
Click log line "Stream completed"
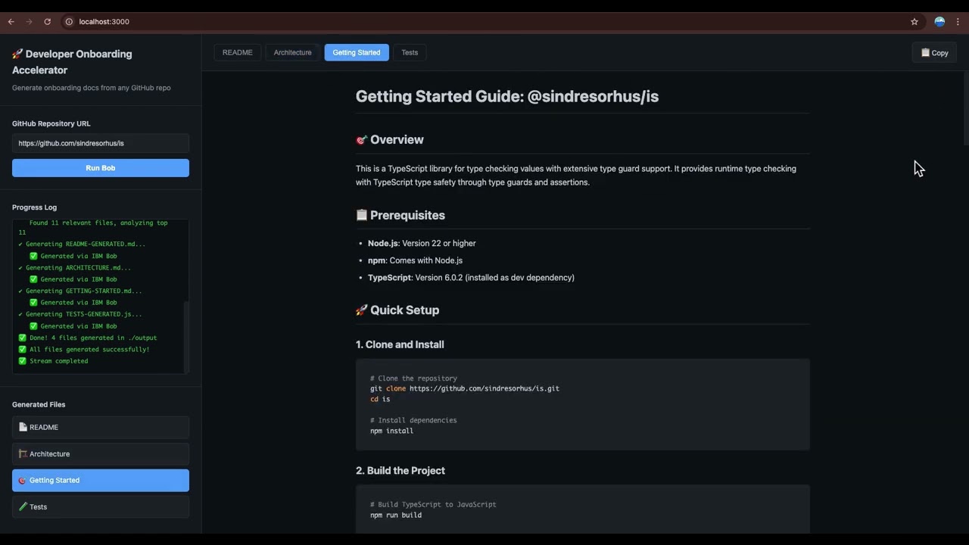click(x=53, y=361)
